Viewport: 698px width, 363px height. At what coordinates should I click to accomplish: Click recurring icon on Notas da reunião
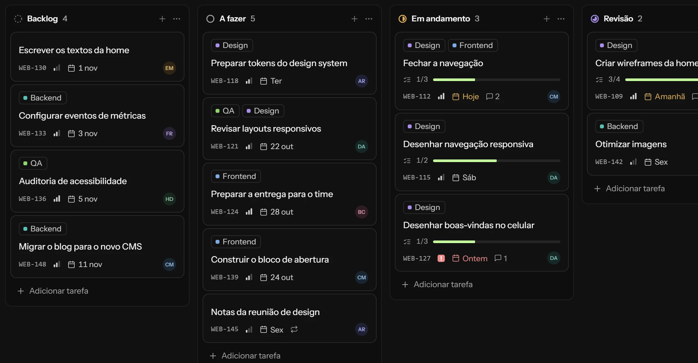(x=294, y=330)
